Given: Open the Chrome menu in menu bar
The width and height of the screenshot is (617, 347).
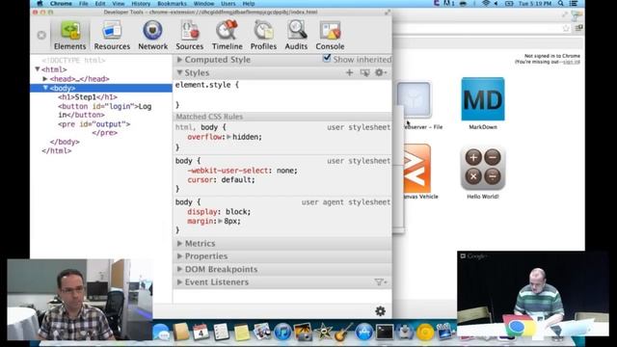Looking at the screenshot, I should [61, 4].
